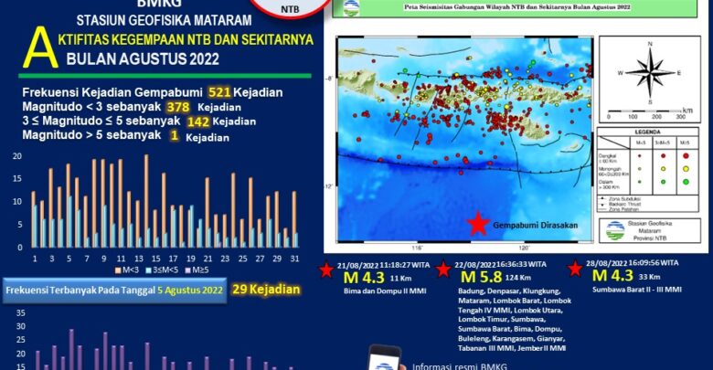
Task: Click the purple M≥5 chart legend swatch
Action: [187, 270]
